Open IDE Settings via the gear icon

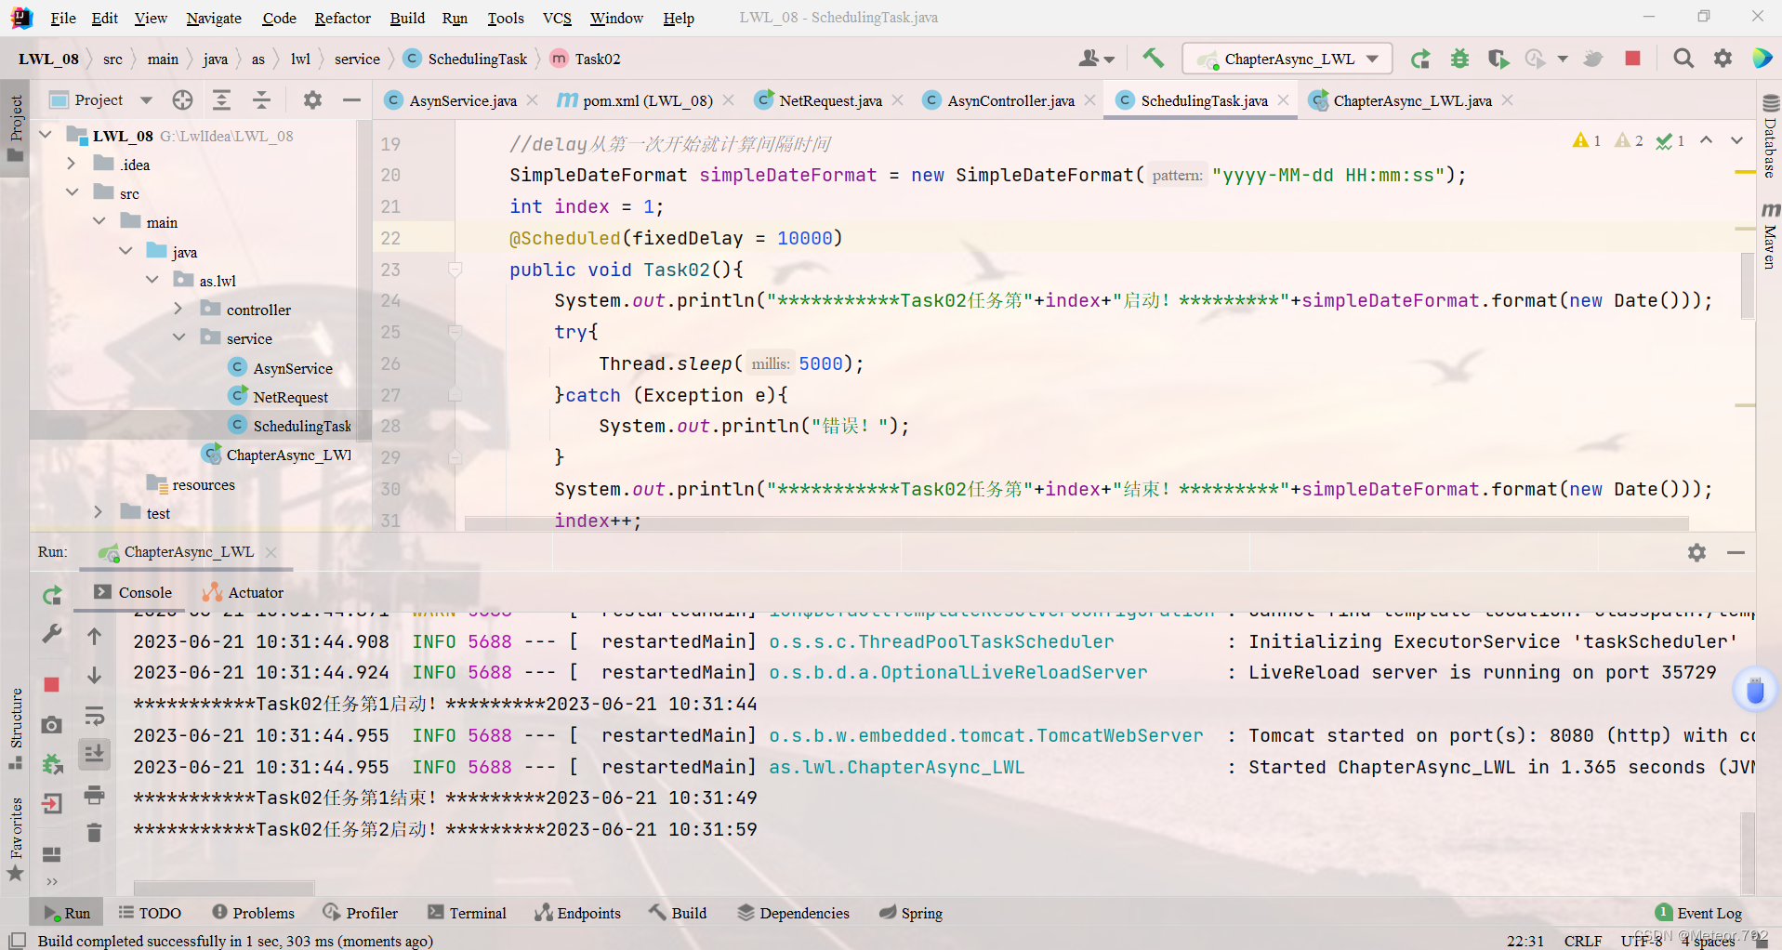[x=1723, y=58]
